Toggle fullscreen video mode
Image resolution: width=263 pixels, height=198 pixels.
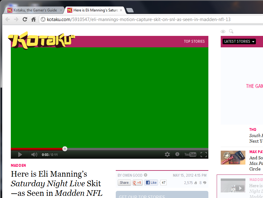(204, 155)
